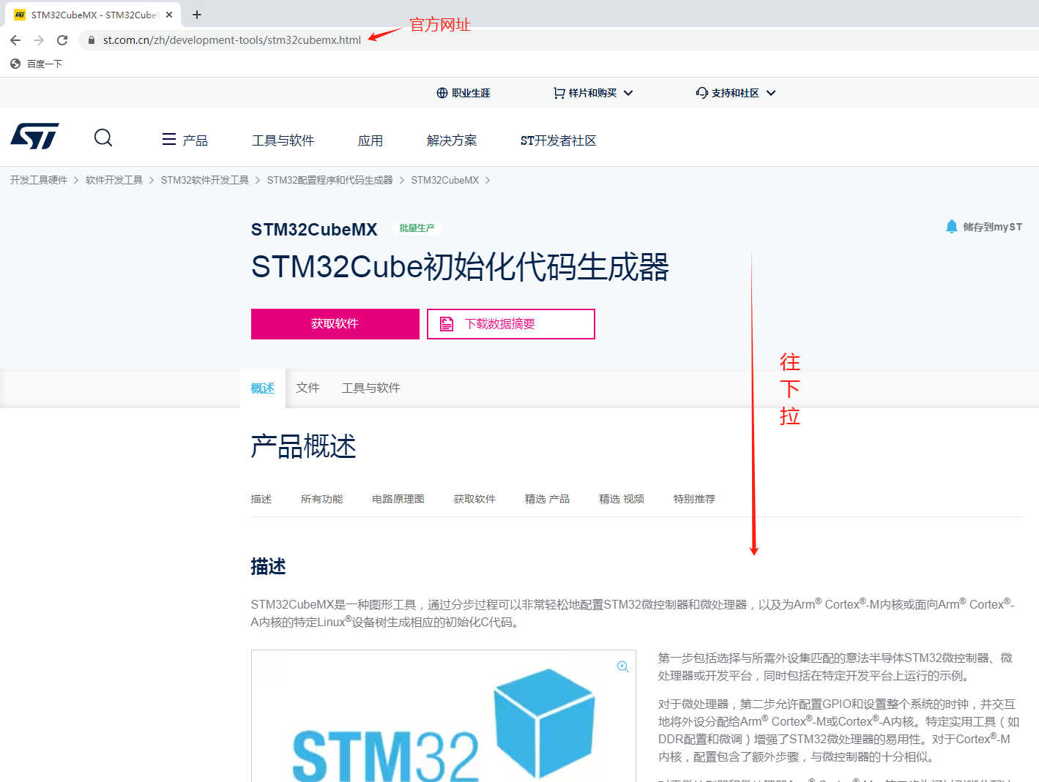This screenshot has height=782, width=1039.
Task: Click the browser back arrow
Action: (x=15, y=40)
